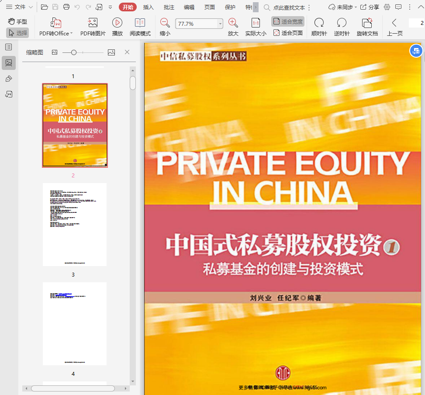
Task: Switch to the 保护 tab
Action: 230,7
